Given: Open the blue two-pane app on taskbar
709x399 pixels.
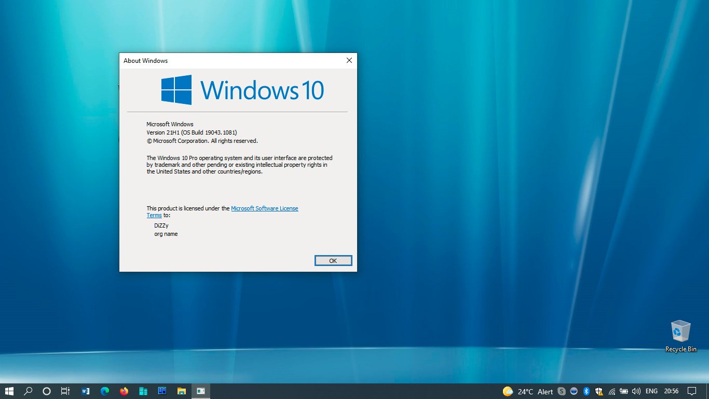Looking at the screenshot, I should [x=162, y=391].
